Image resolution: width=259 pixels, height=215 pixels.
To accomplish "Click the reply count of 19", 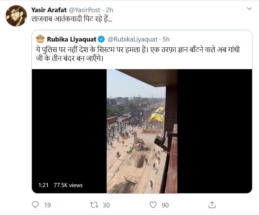I will [47, 205].
